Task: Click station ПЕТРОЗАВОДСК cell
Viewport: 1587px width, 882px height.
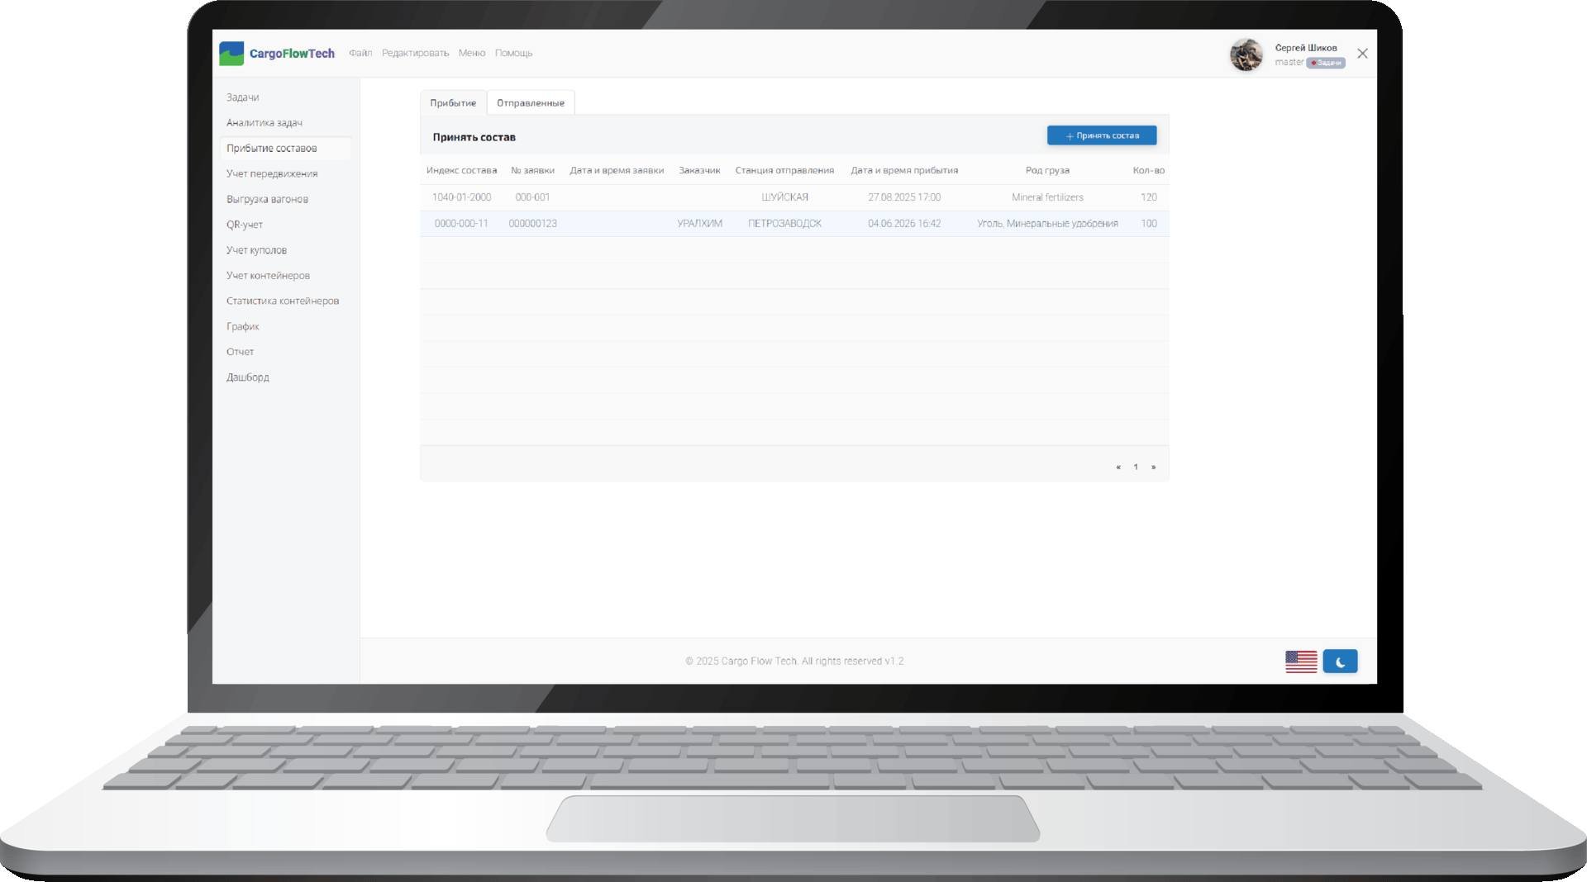Action: click(784, 224)
